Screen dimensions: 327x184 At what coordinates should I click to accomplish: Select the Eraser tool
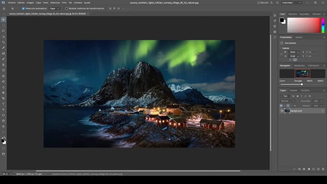click(x=3, y=76)
